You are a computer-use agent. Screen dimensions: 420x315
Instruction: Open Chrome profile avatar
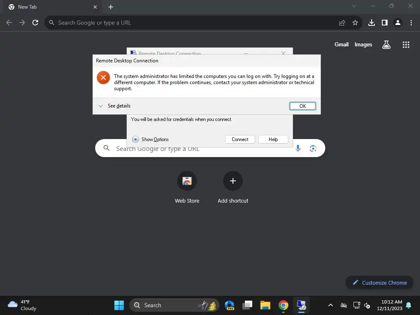pyautogui.click(x=398, y=23)
